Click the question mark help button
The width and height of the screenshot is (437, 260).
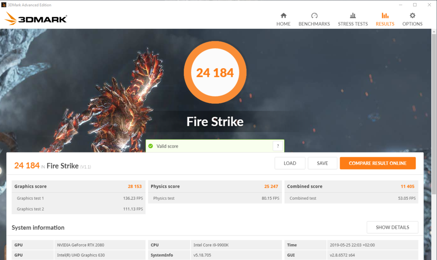(x=277, y=146)
